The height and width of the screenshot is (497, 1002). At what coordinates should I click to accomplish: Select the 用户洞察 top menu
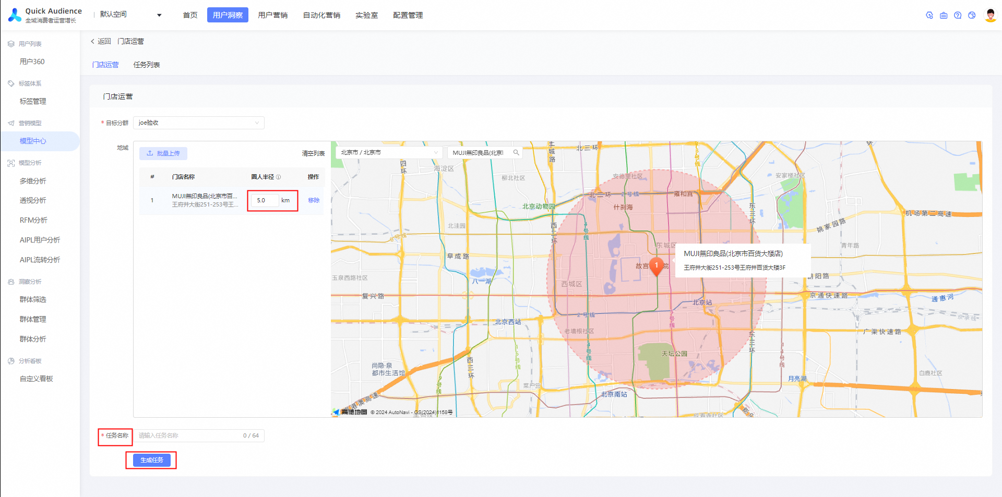coord(228,15)
